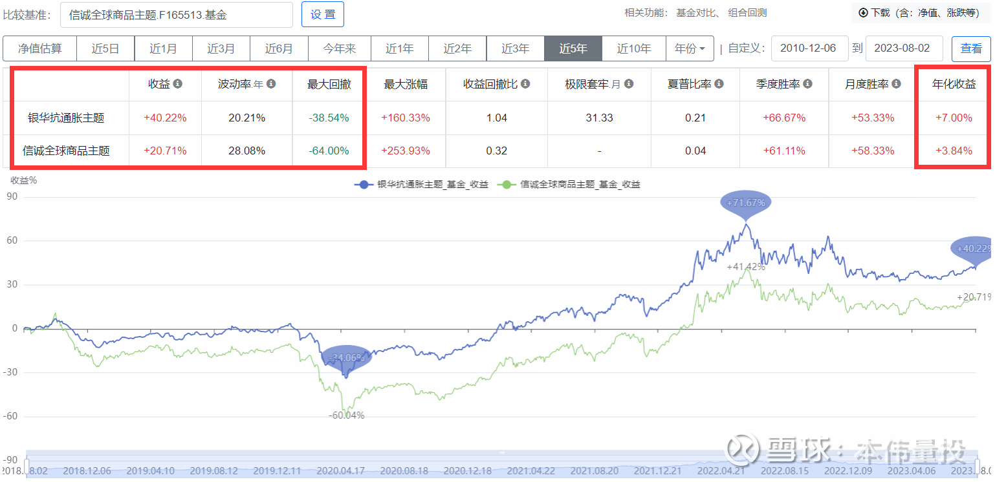This screenshot has height=482, width=995.
Task: Select the 近3年 tab
Action: coord(516,48)
